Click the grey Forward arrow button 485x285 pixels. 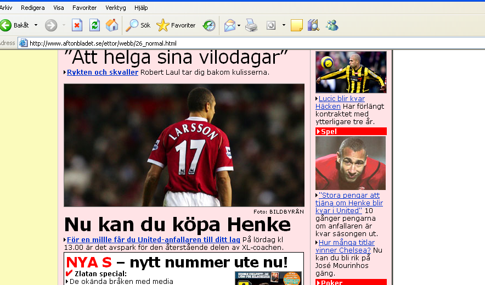(x=51, y=25)
